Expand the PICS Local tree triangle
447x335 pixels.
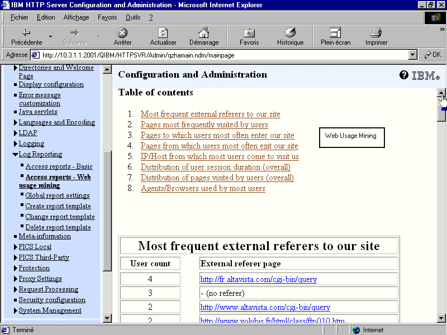coord(16,247)
